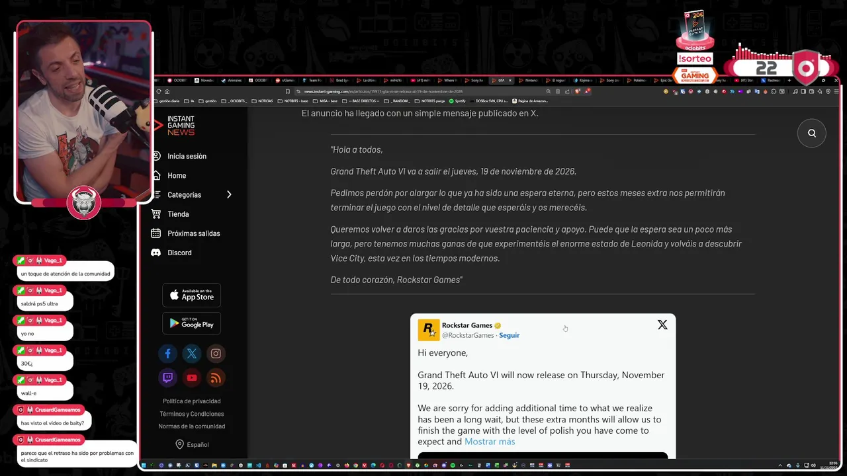Expand the Categorías chevron arrow
This screenshot has width=847, height=476.
pyautogui.click(x=229, y=194)
